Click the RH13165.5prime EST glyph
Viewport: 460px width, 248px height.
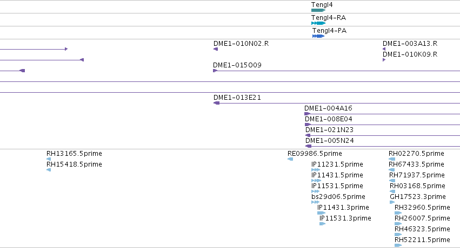coord(49,159)
